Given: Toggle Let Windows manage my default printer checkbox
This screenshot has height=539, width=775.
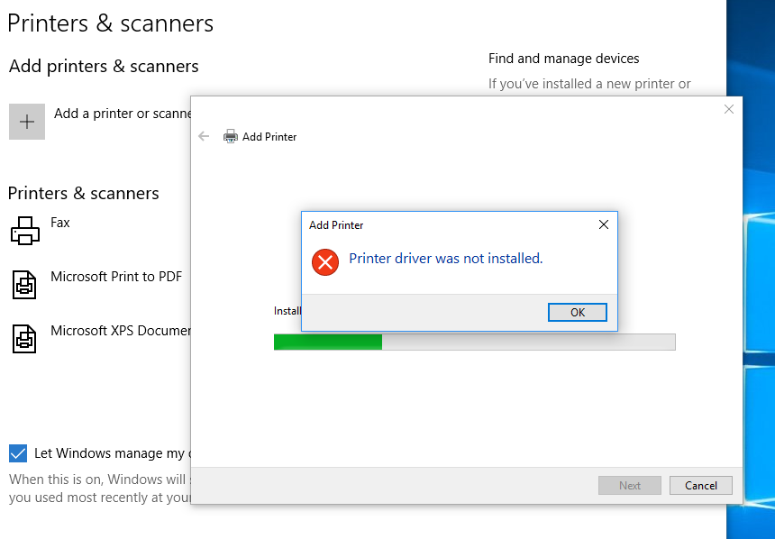Looking at the screenshot, I should click(18, 453).
